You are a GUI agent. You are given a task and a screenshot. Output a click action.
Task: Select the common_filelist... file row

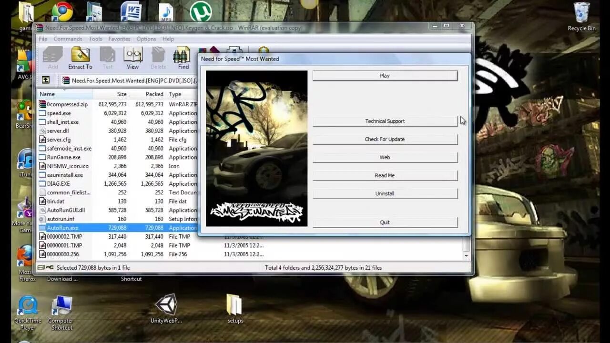(118, 192)
